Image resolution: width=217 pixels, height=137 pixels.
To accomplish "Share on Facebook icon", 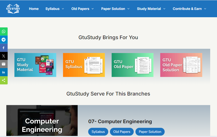I will coord(4,48).
